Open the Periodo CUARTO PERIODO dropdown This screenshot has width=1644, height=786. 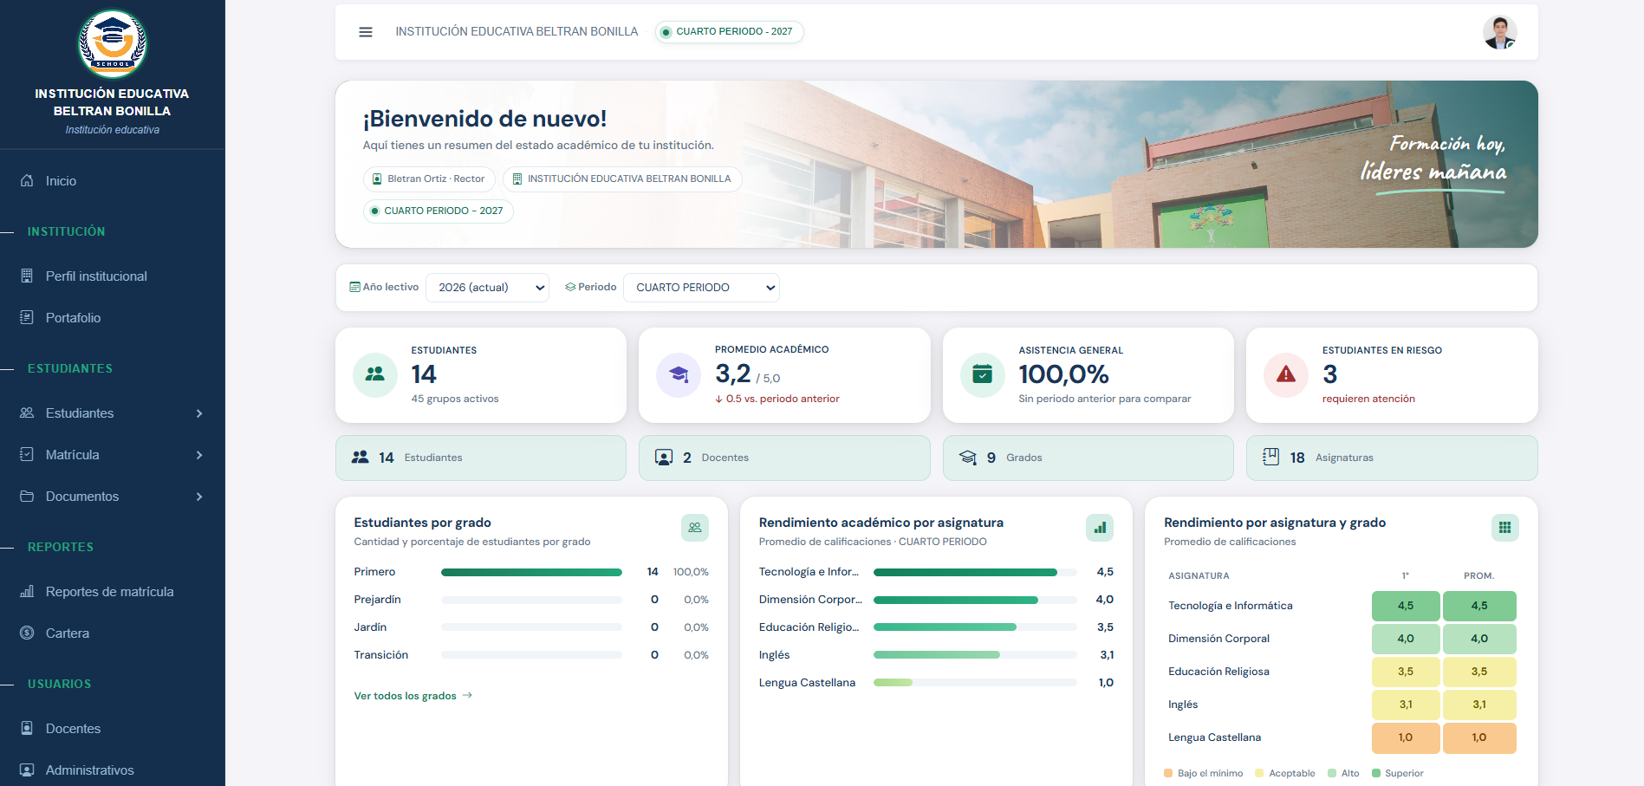click(701, 288)
